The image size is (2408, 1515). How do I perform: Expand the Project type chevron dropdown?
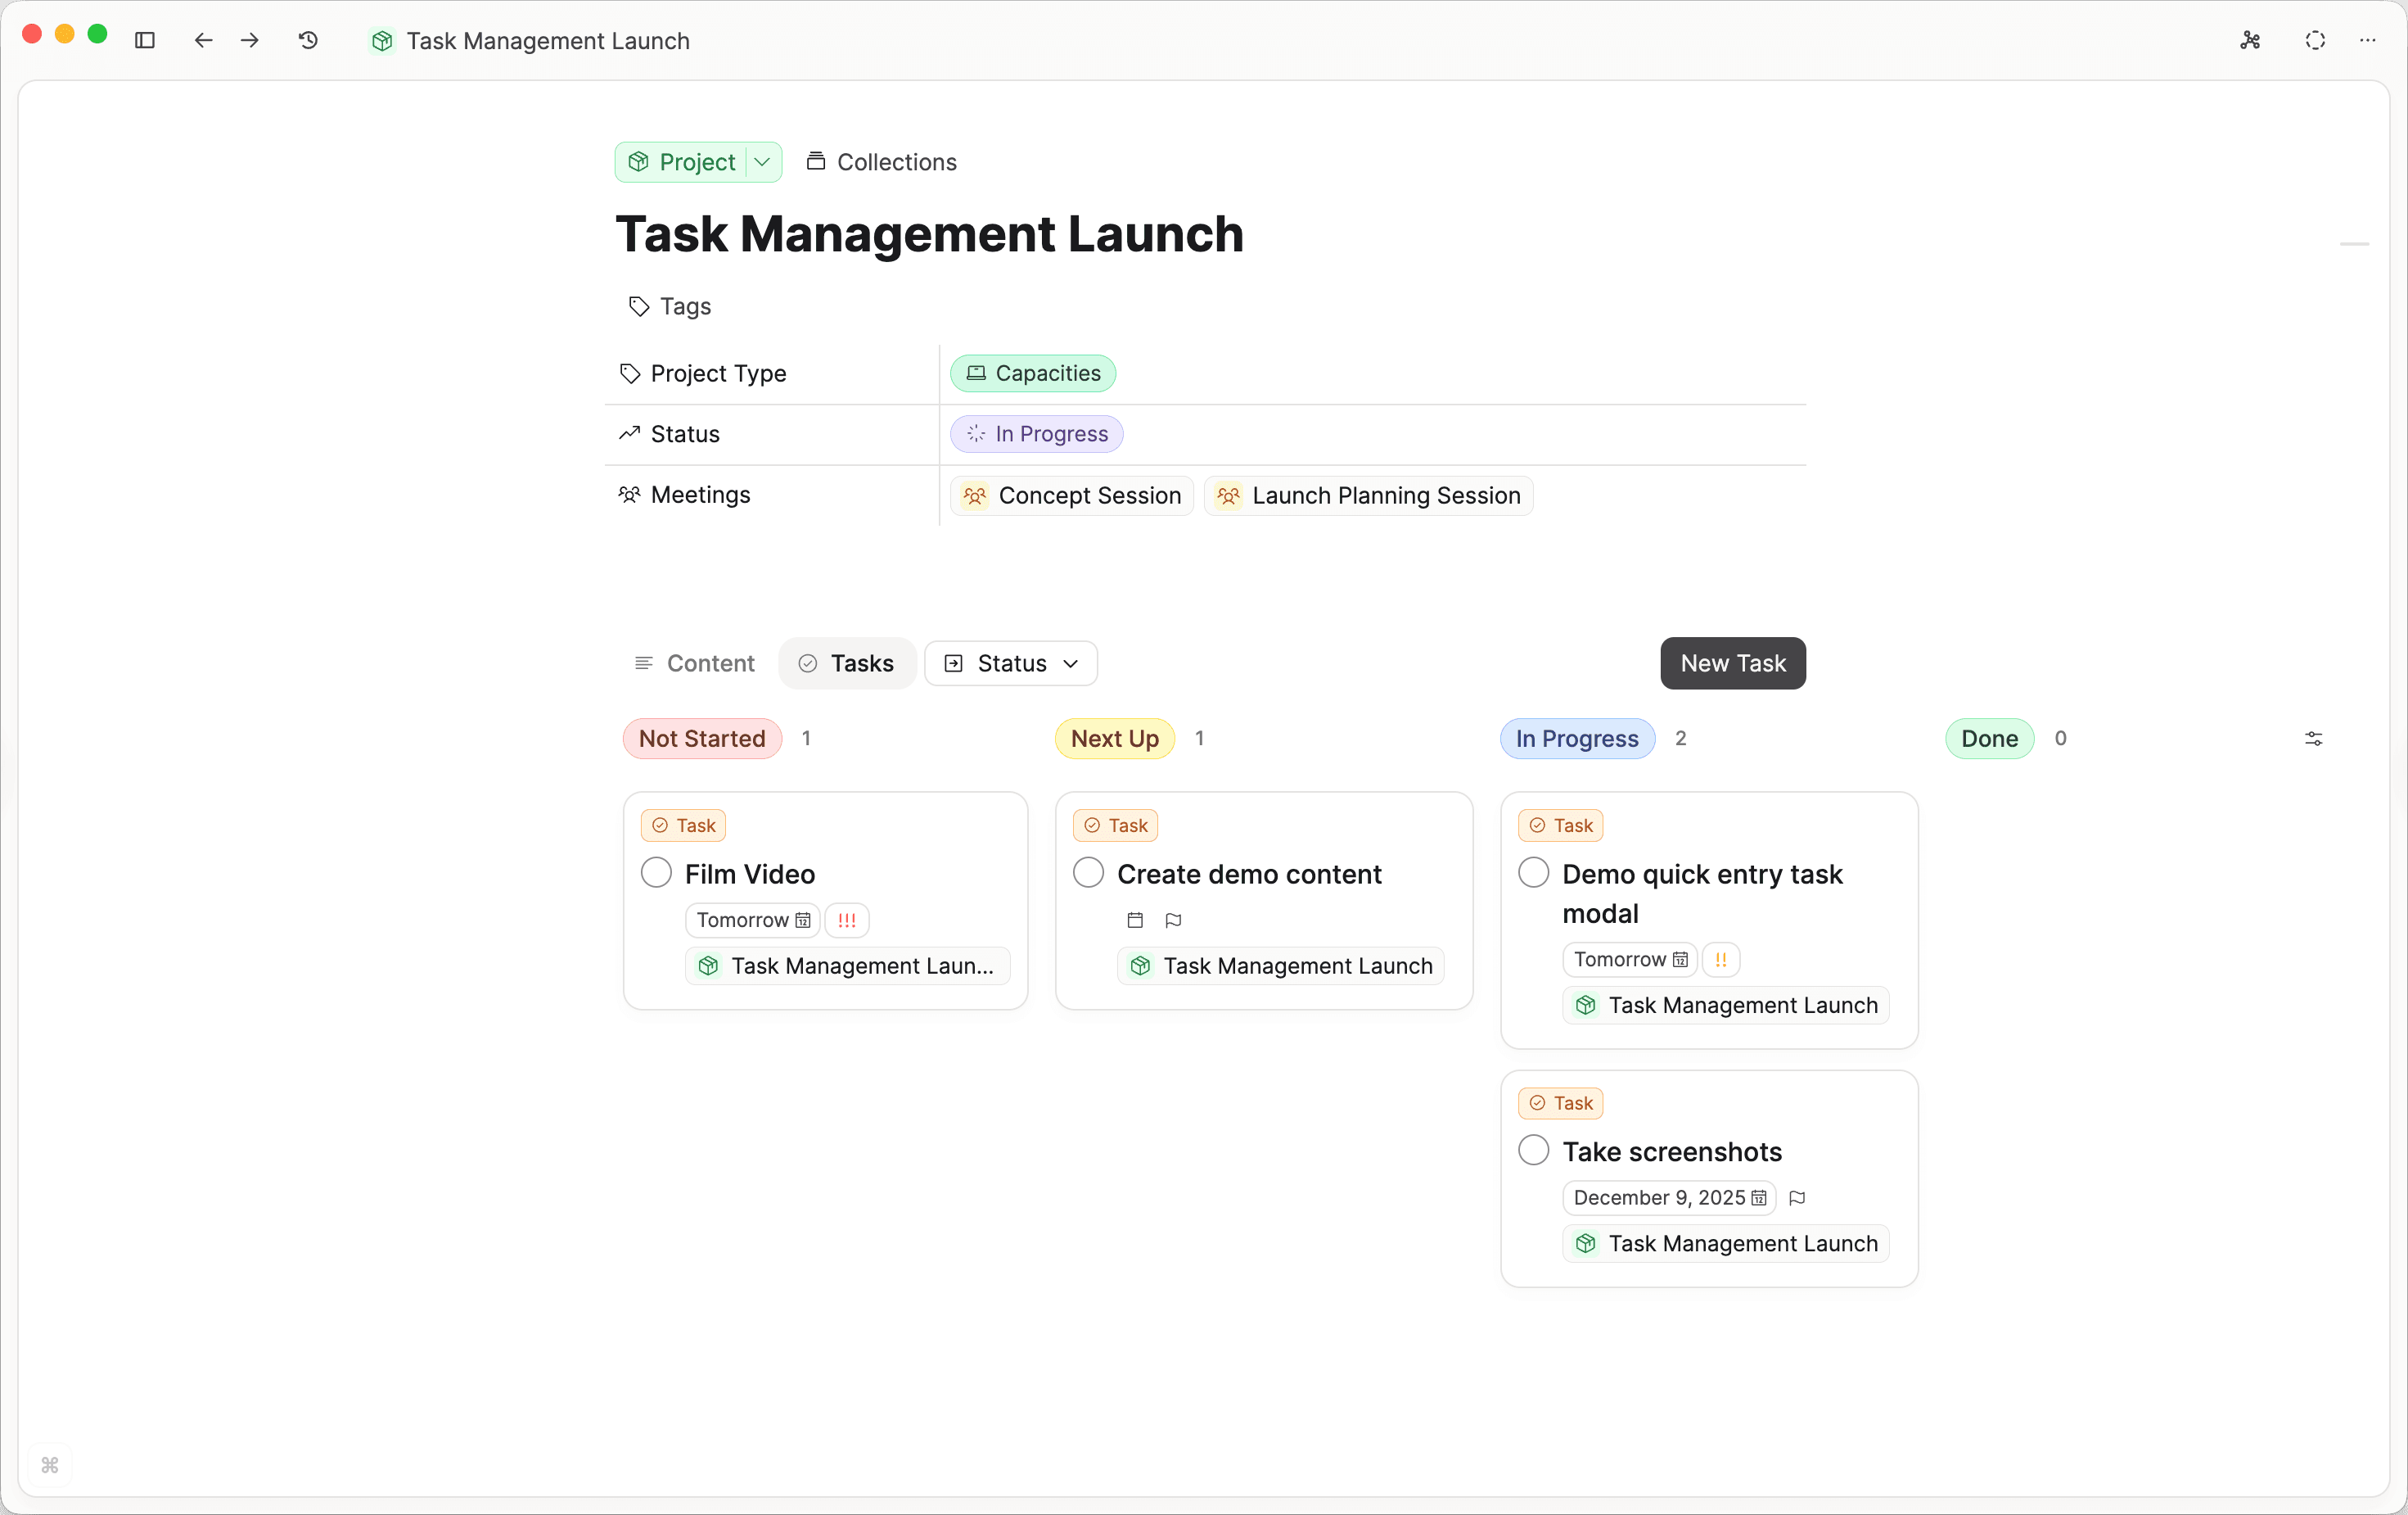(762, 161)
